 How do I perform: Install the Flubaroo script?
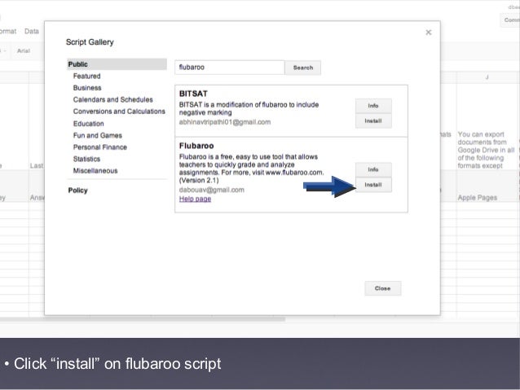pyautogui.click(x=373, y=185)
